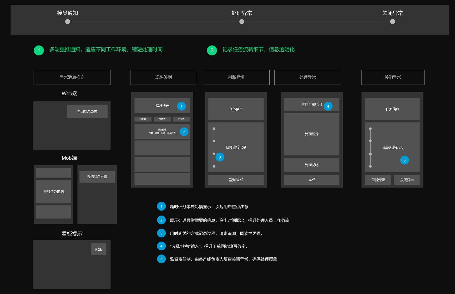
Task: Click the 闪烁 indicator on the 看板提示 panel
Action: click(x=98, y=249)
